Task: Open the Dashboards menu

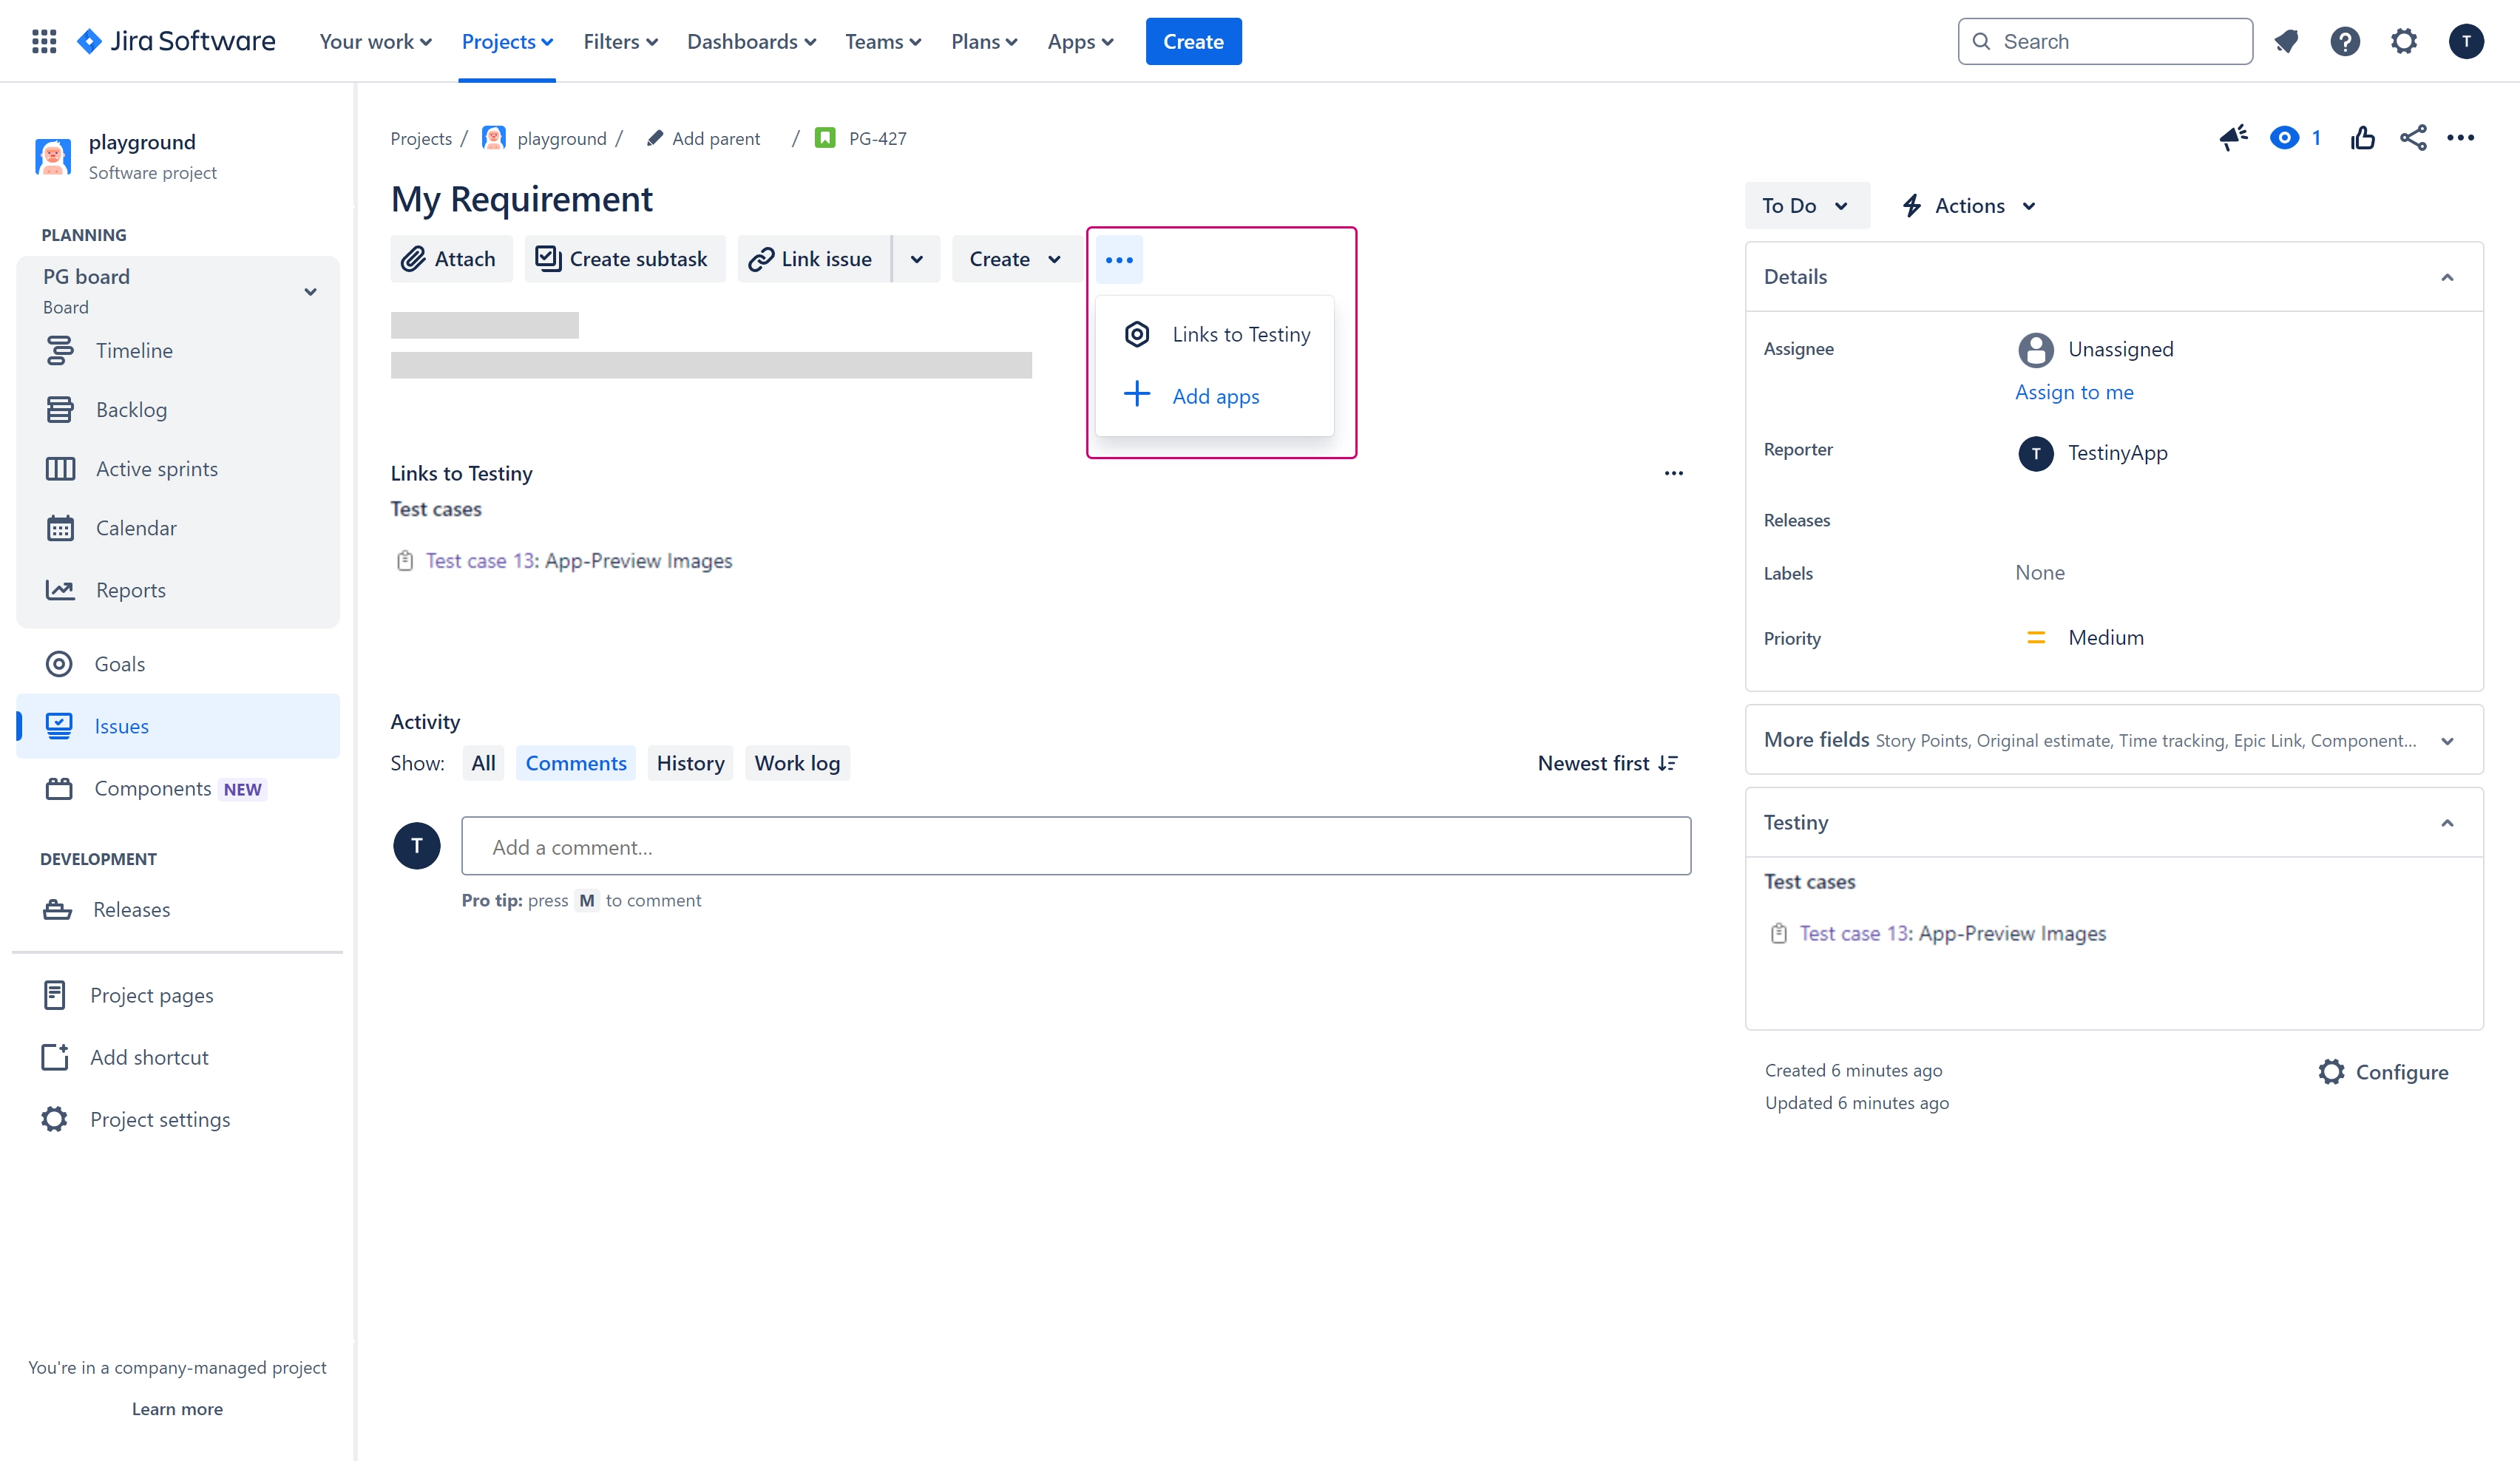Action: (751, 41)
